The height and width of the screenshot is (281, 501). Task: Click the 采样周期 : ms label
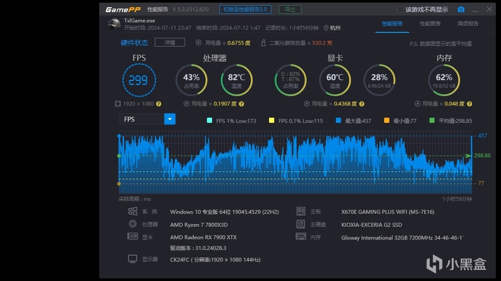click(x=135, y=199)
